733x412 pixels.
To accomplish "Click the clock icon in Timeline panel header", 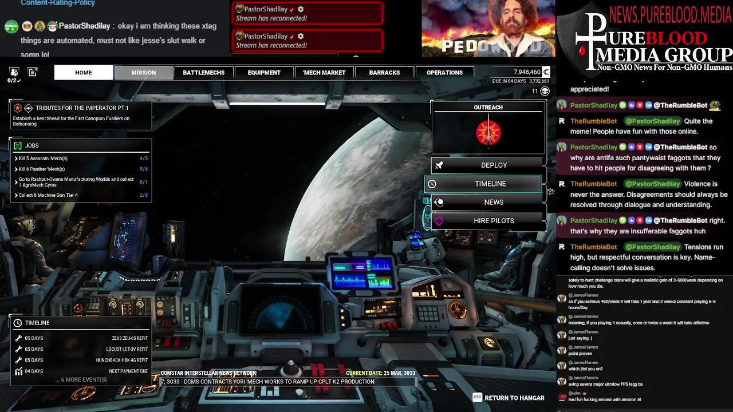I will 18,323.
